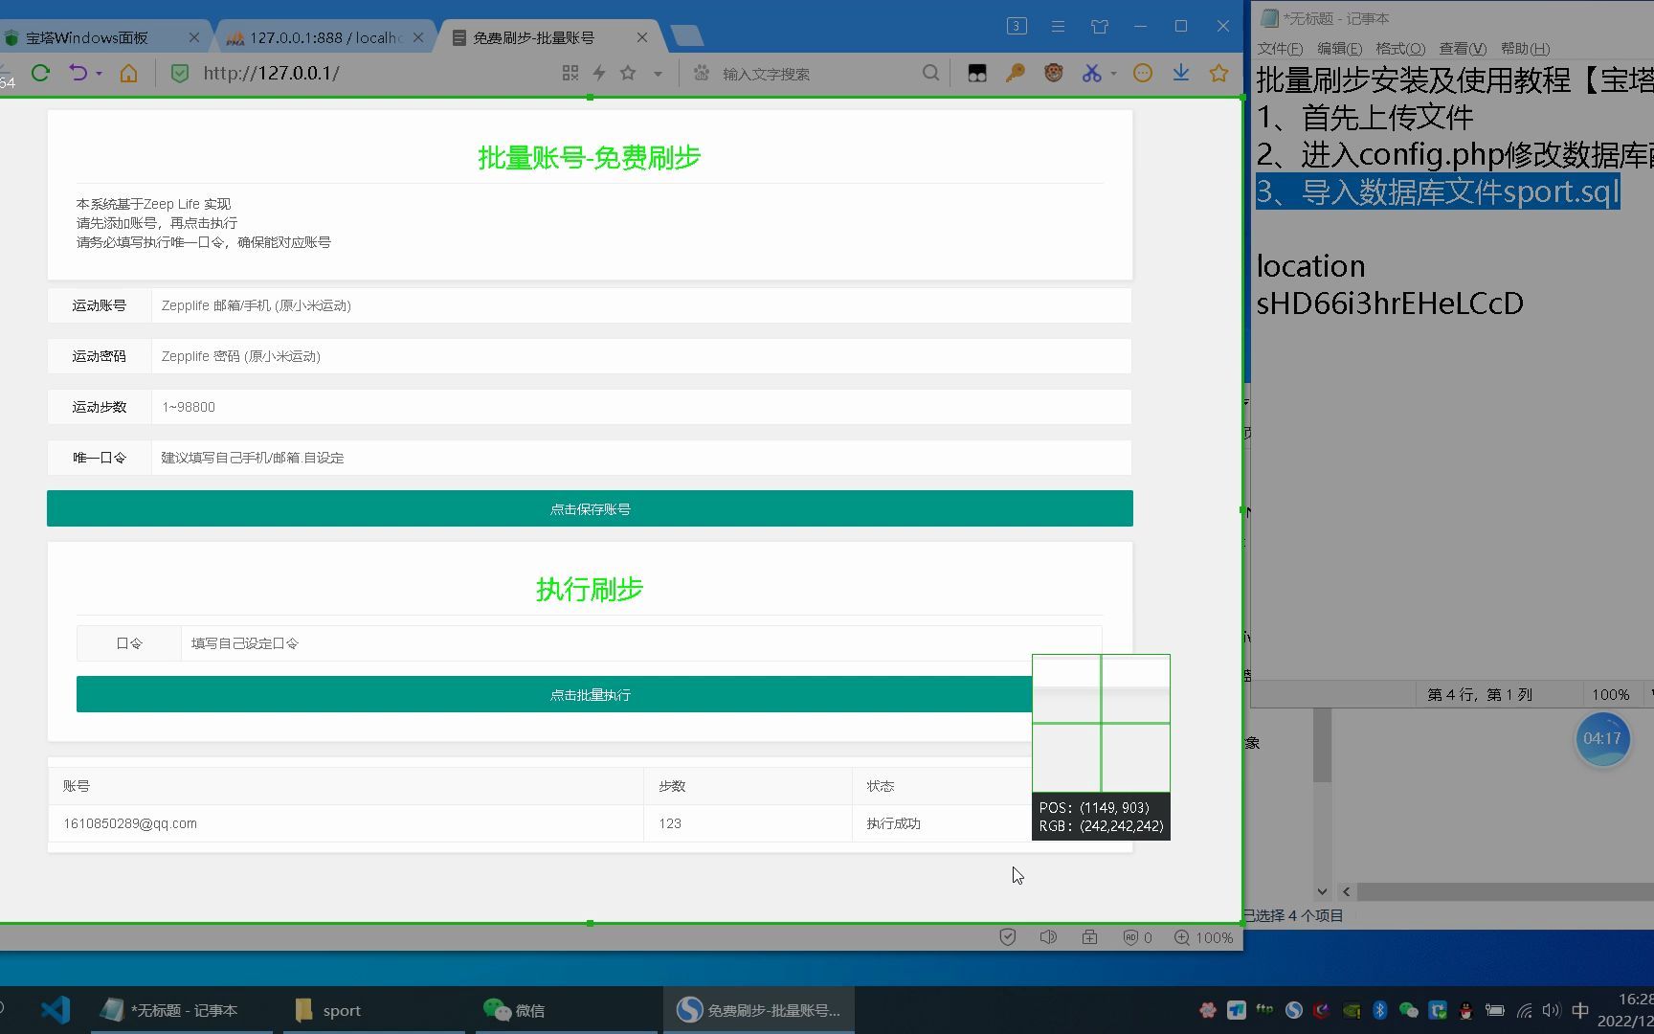
Task: Open the browser hamburger menu
Action: click(1058, 26)
